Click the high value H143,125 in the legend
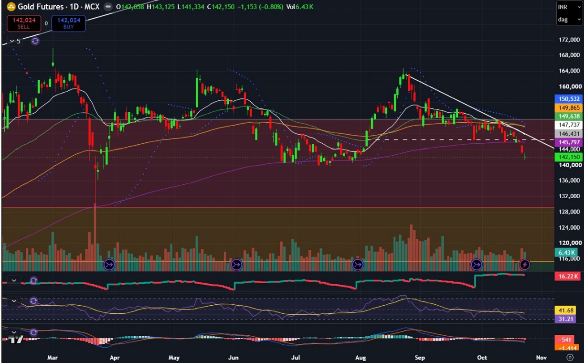Viewport: 584px width, 363px height. point(160,7)
